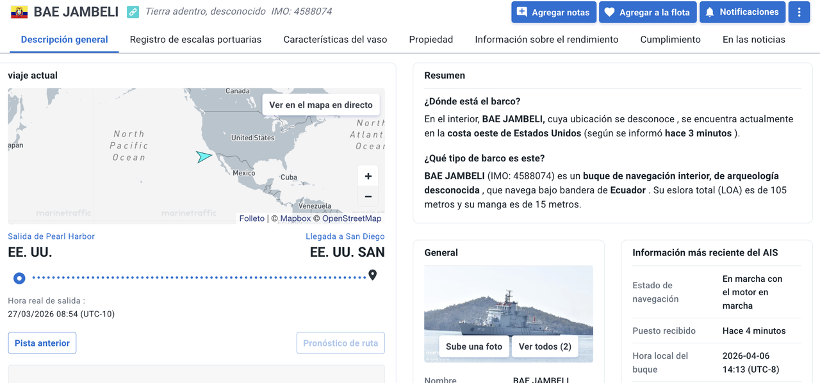
Task: Click the departure circle on voyage progress line
Action: click(19, 278)
